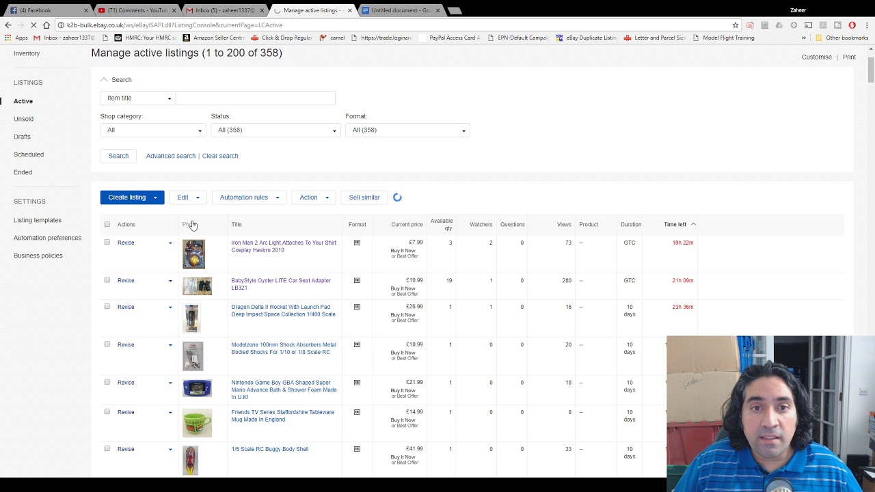Screen dimensions: 875x492
Task: Select the 1/5 Scale RC Buggy checkbox
Action: pyautogui.click(x=107, y=449)
